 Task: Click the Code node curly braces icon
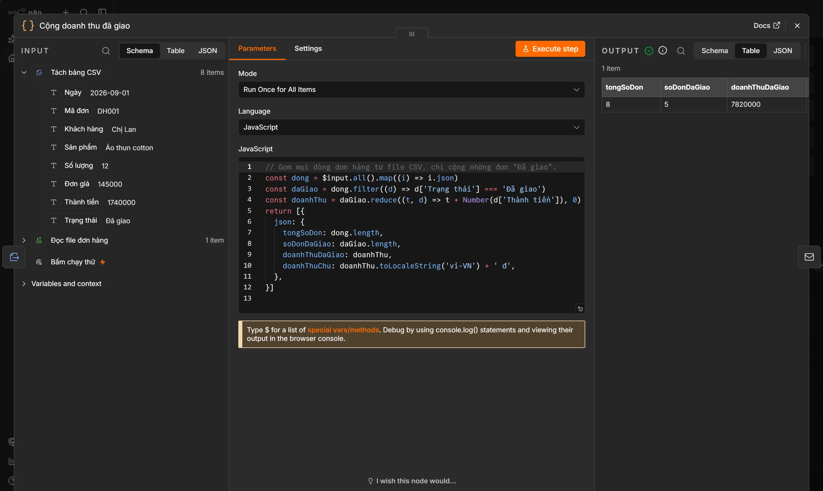pyautogui.click(x=28, y=25)
